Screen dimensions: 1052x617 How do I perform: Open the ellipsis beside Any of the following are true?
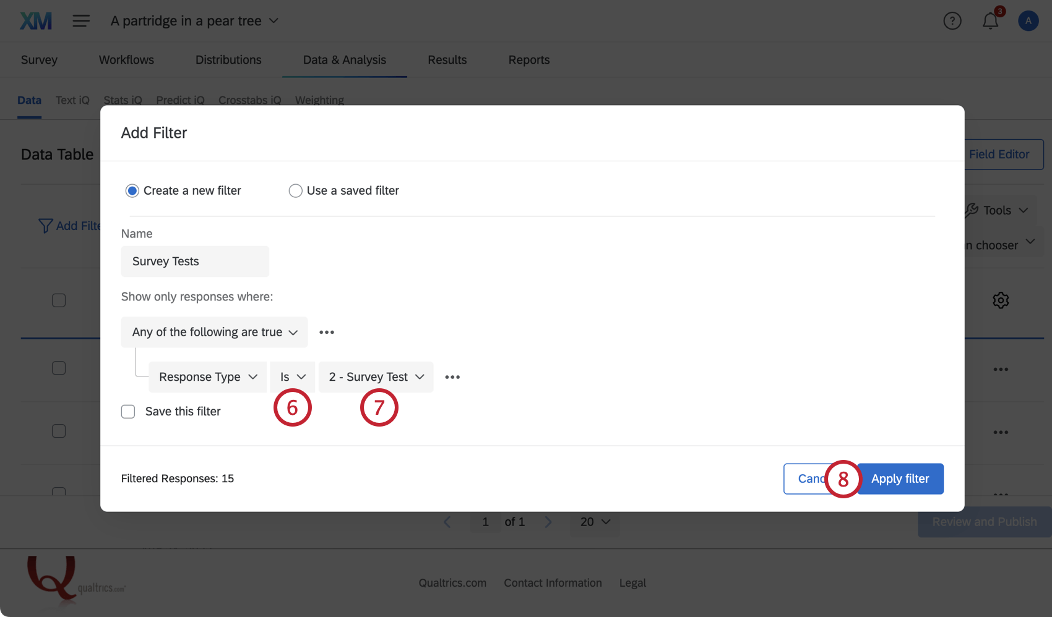coord(327,332)
